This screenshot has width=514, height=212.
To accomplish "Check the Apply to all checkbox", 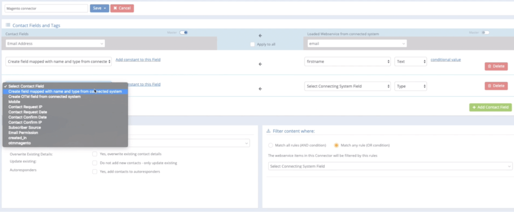I will coord(252,44).
